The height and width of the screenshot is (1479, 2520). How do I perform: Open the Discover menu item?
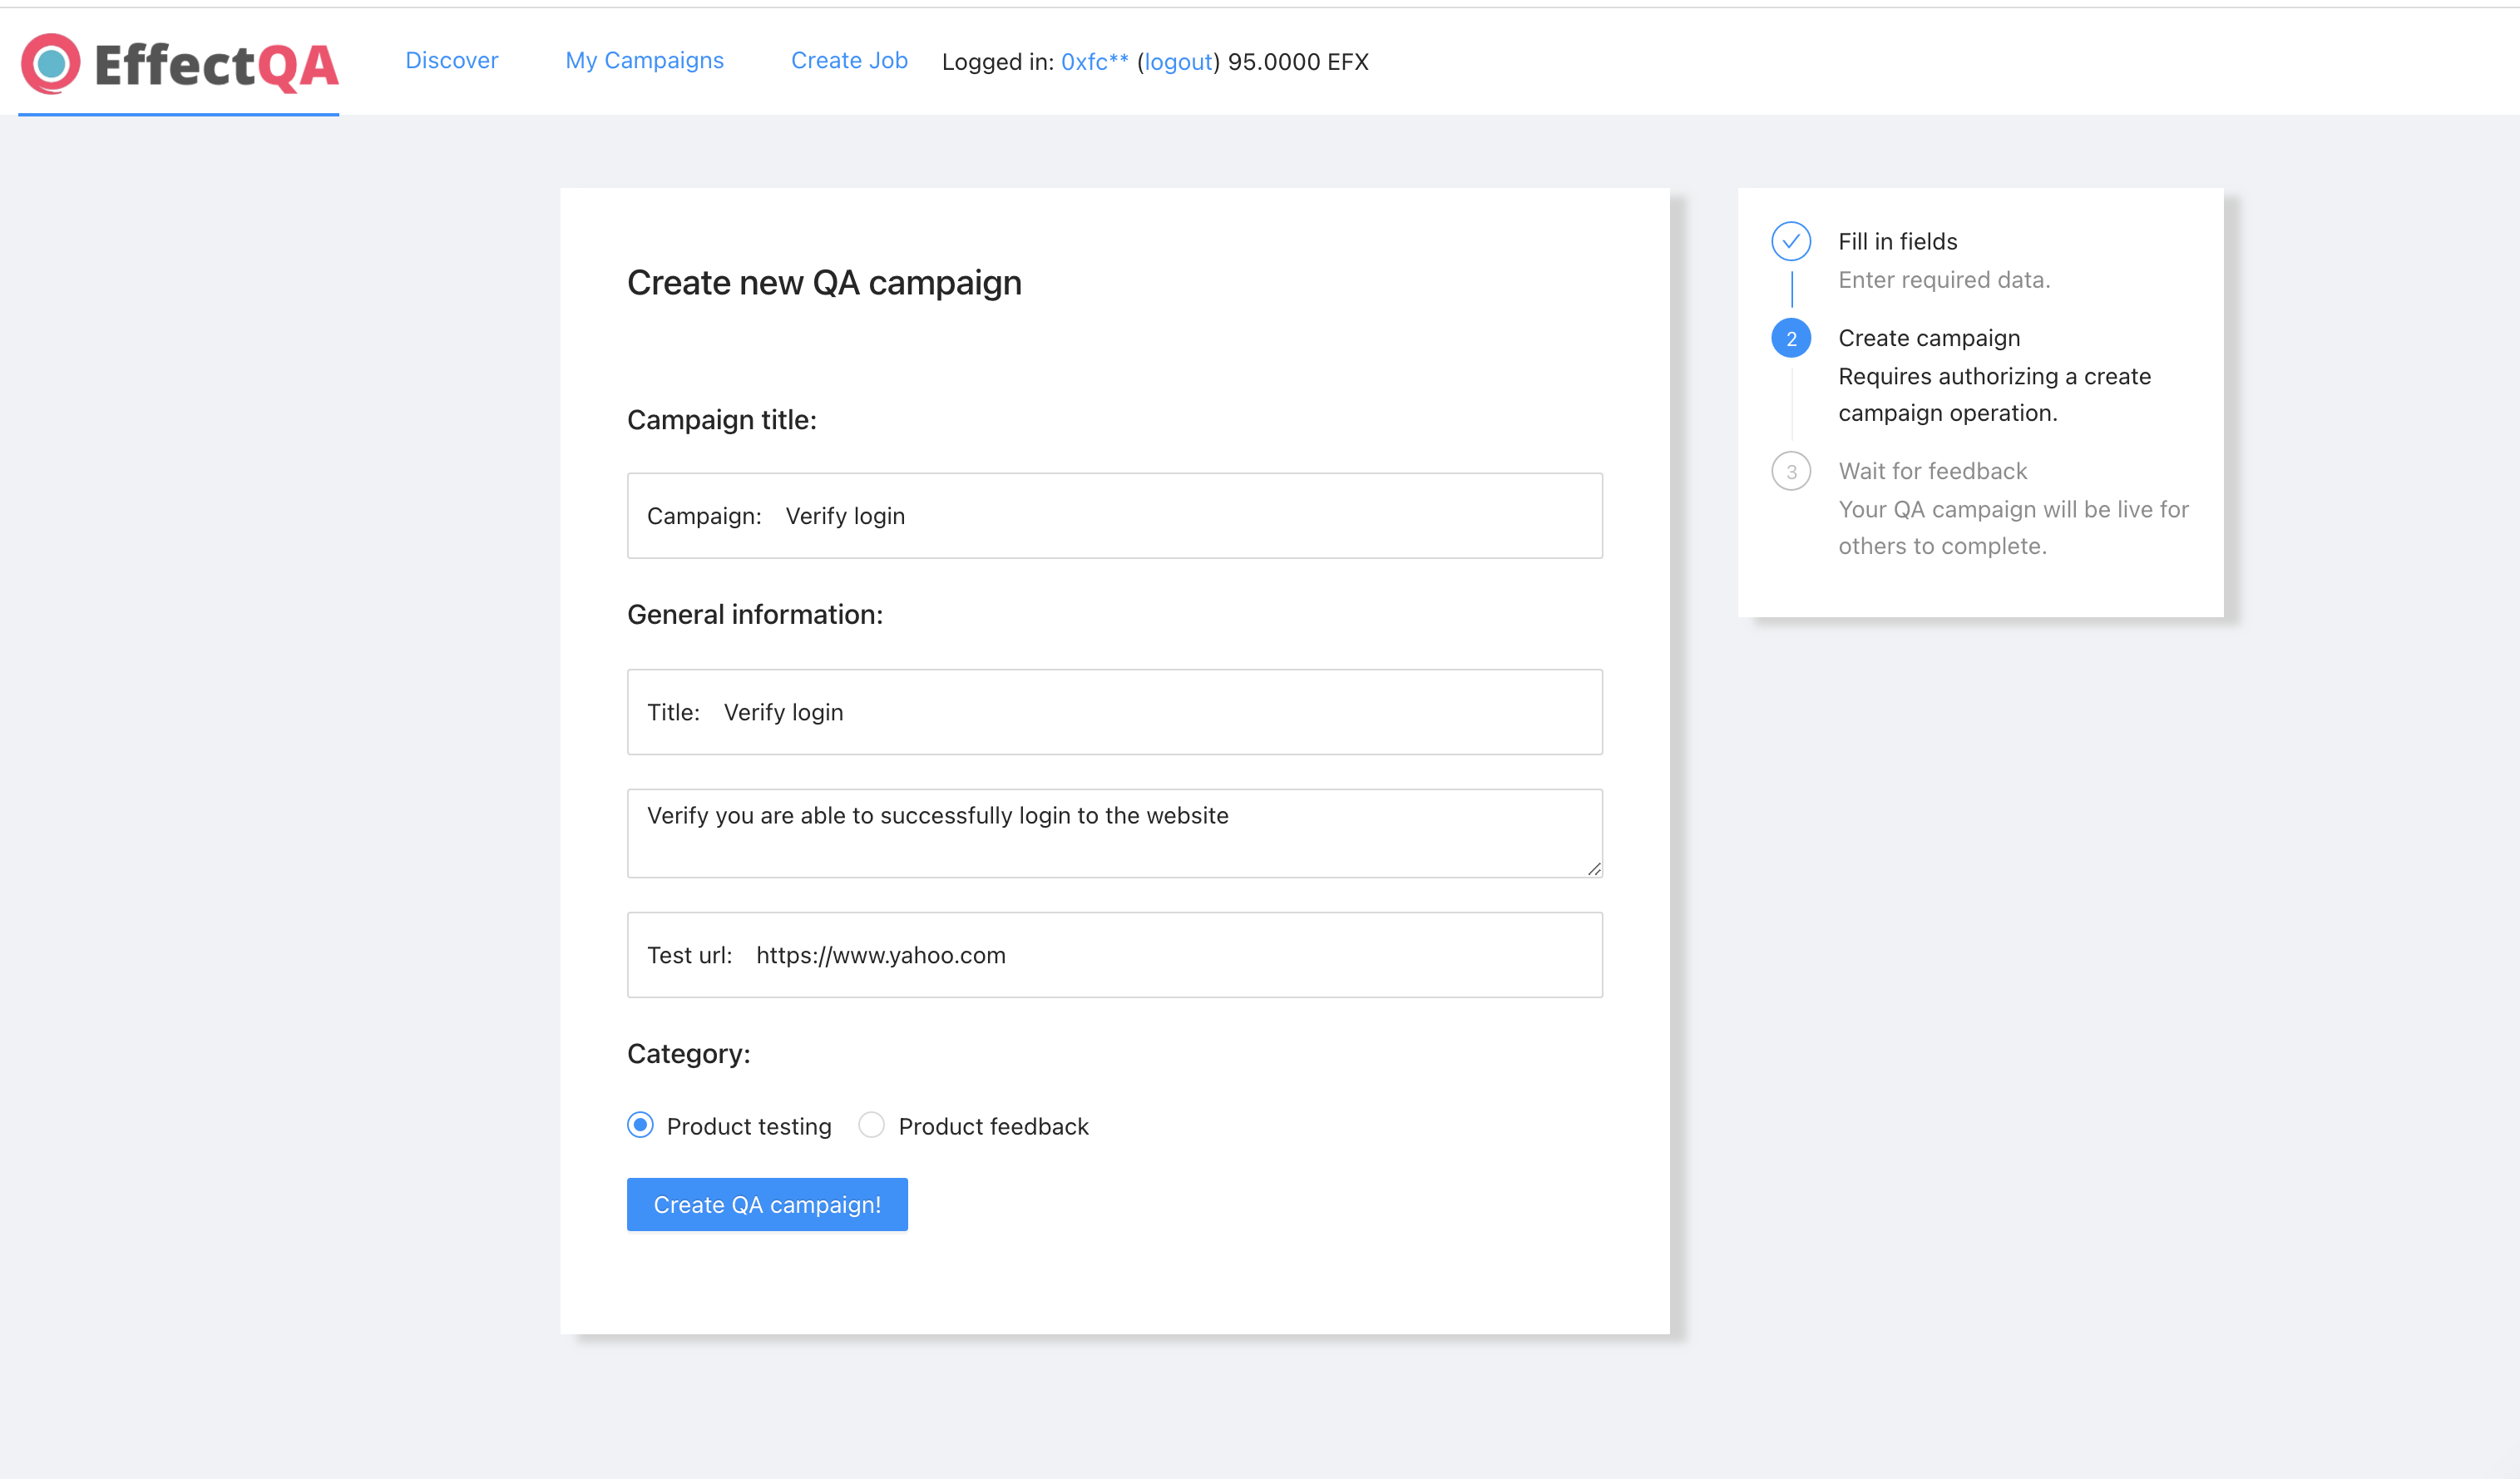pos(451,61)
